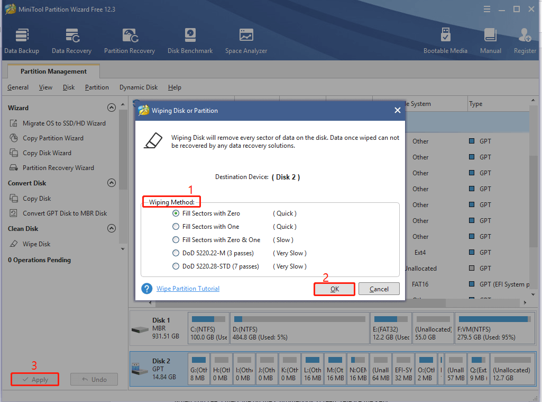Open the Help menu
This screenshot has height=402, width=542.
(x=174, y=87)
